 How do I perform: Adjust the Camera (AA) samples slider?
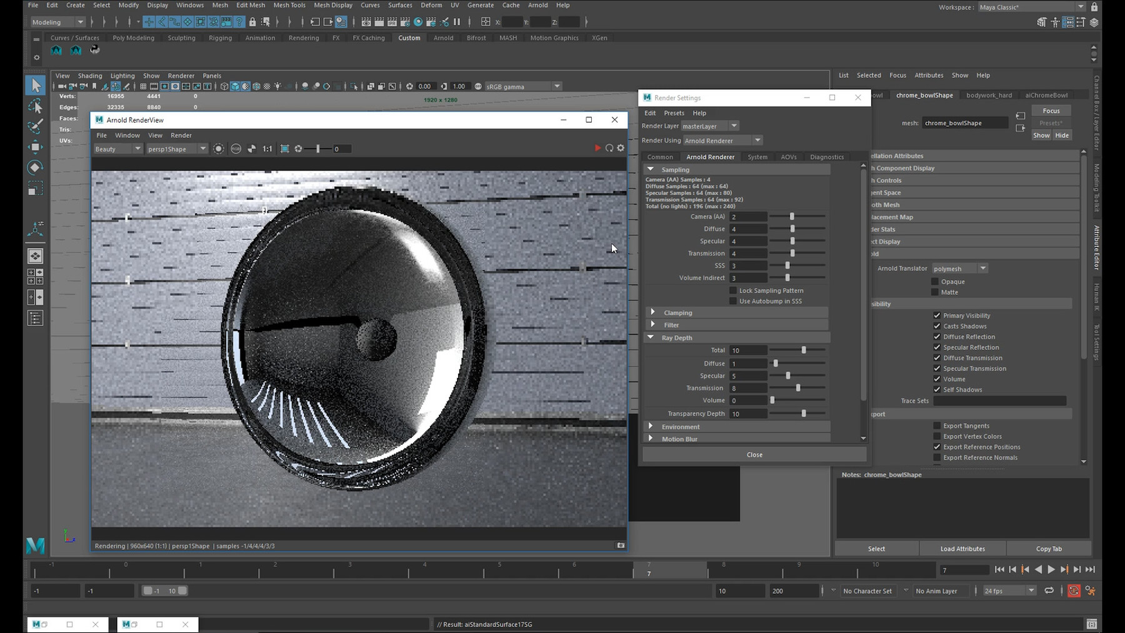(x=792, y=216)
